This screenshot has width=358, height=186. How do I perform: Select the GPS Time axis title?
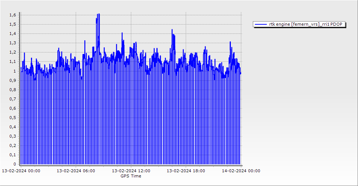[x=131, y=176]
